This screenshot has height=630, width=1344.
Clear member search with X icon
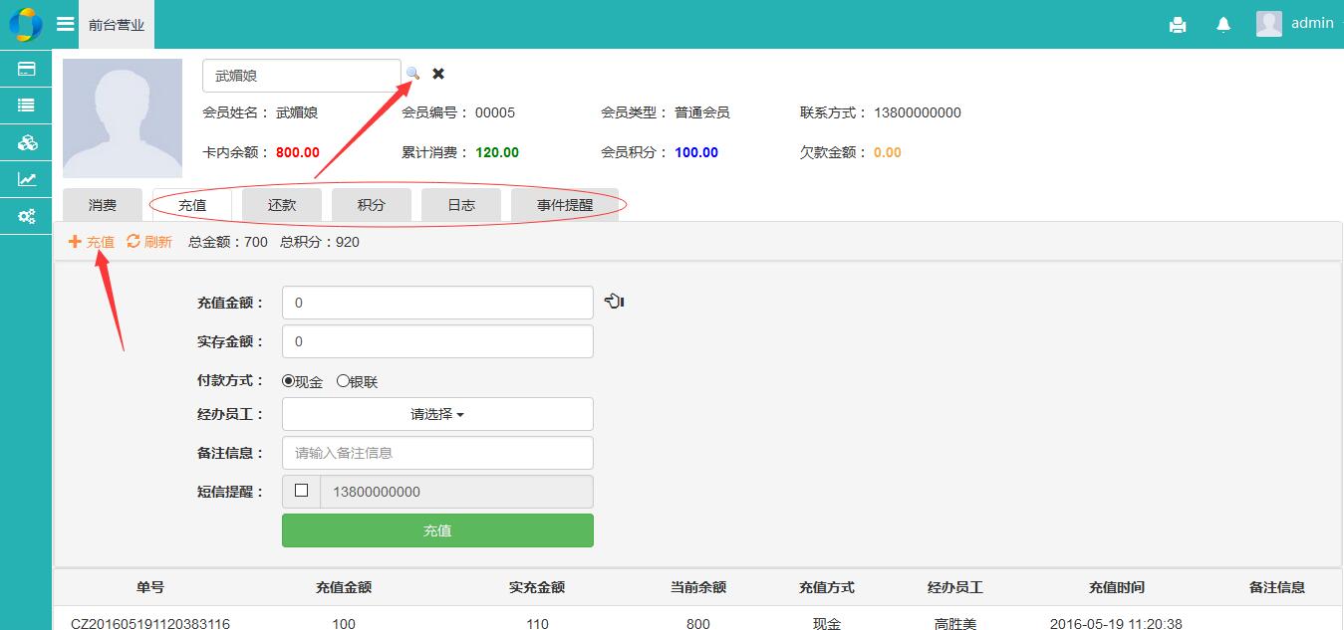pos(438,74)
